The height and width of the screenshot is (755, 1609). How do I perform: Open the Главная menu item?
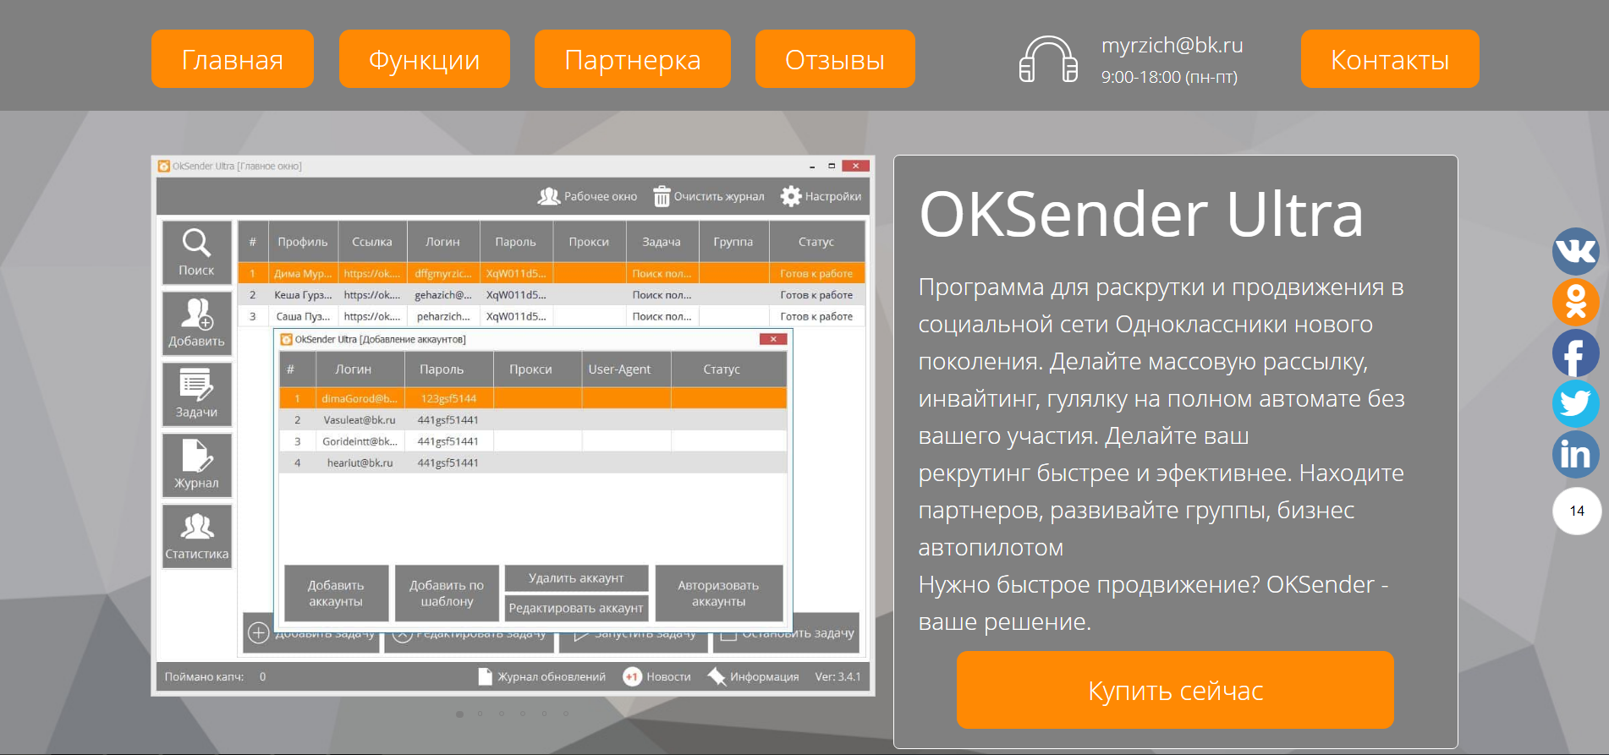coord(233,59)
